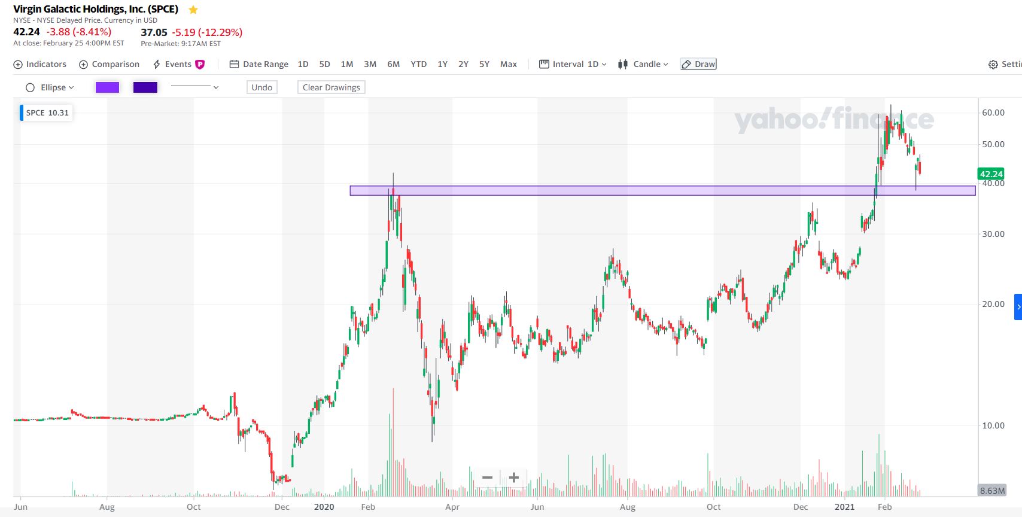Select the 2Y date range
Viewport: 1022px width, 517px height.
[463, 64]
